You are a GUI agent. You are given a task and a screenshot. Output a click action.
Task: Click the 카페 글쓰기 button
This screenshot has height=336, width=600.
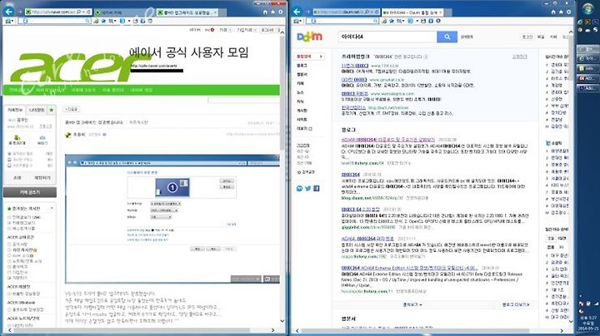pos(30,192)
